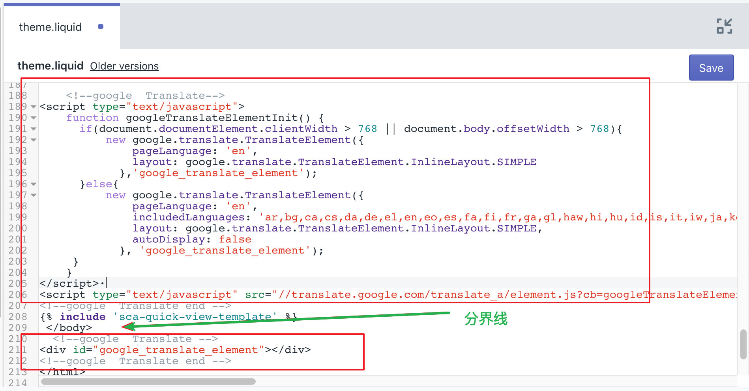
Task: Collapse the fold arrow on line 197
Action: pos(34,195)
